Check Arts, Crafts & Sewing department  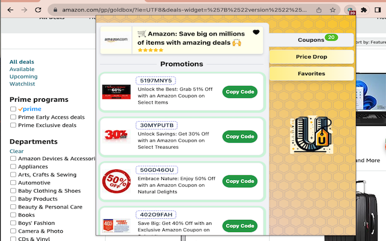tap(13, 175)
